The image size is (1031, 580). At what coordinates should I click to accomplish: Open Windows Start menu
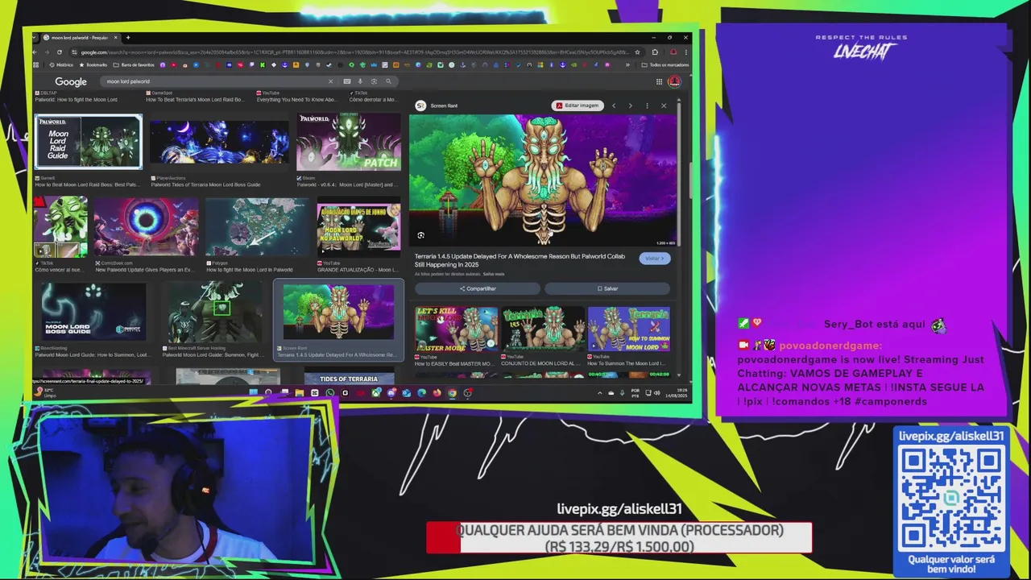coord(253,393)
